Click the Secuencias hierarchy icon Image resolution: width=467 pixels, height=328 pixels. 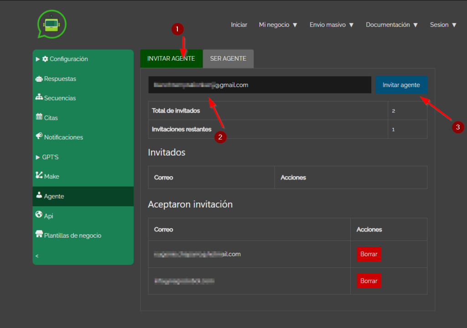point(39,97)
